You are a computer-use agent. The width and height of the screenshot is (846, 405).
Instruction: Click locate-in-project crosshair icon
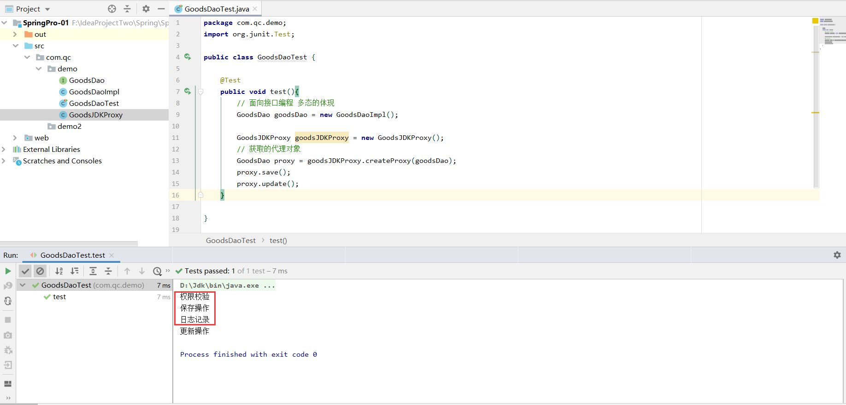(x=112, y=9)
